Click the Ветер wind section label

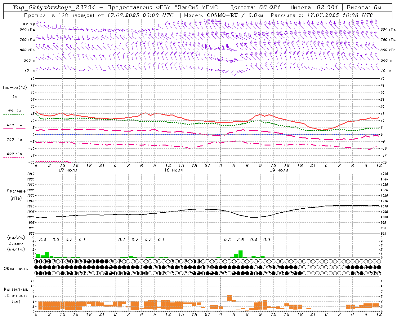29,24
